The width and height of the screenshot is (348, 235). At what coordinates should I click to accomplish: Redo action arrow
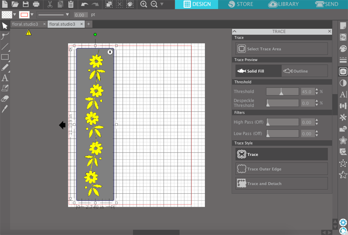click(95, 4)
